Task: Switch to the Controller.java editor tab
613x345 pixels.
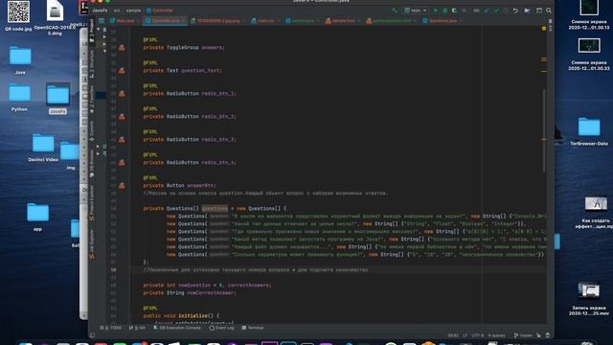Action: click(166, 21)
